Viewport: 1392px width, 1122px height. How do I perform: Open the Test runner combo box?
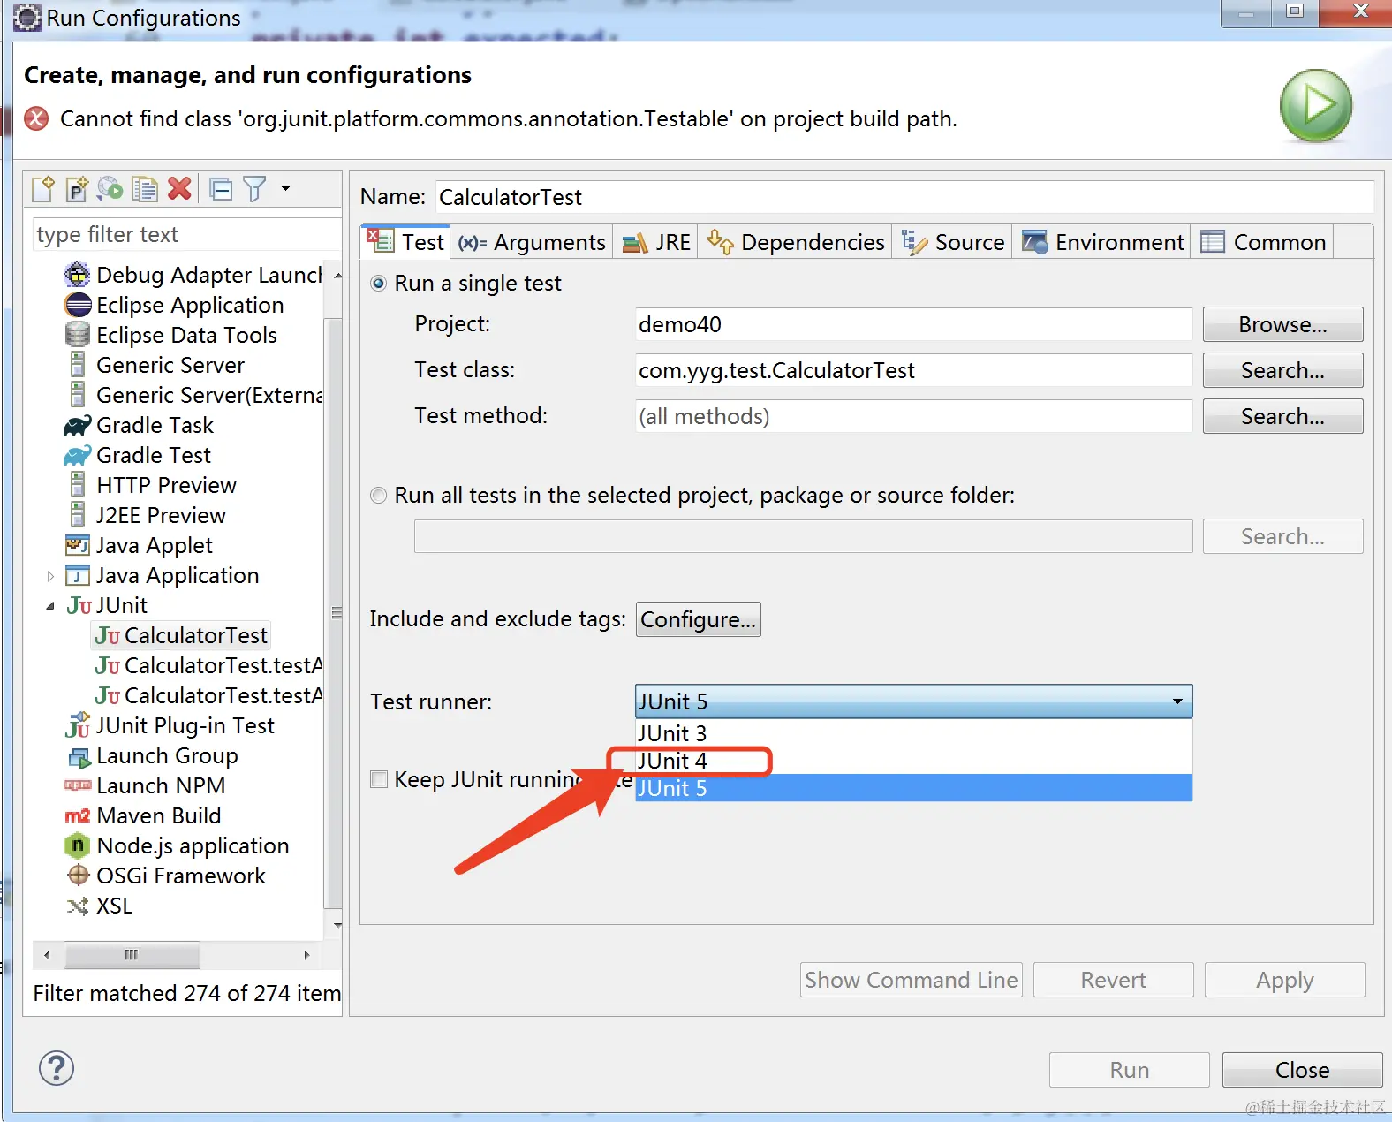pyautogui.click(x=913, y=701)
